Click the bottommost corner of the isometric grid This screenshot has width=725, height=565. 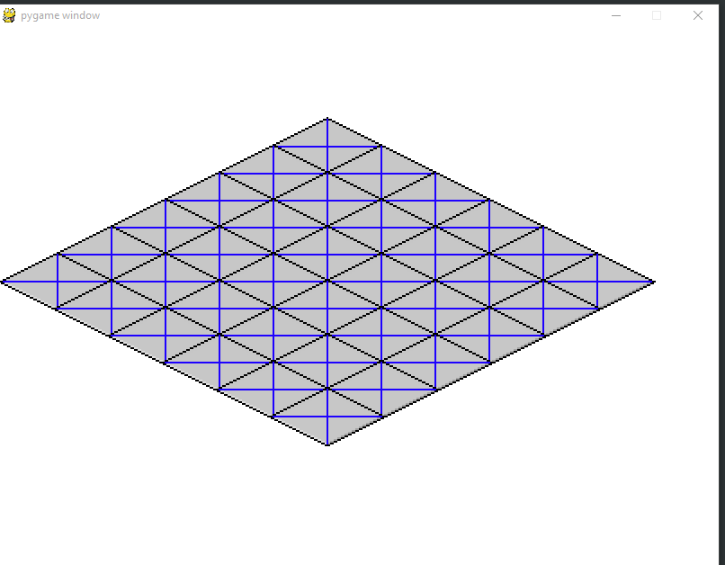pos(327,444)
